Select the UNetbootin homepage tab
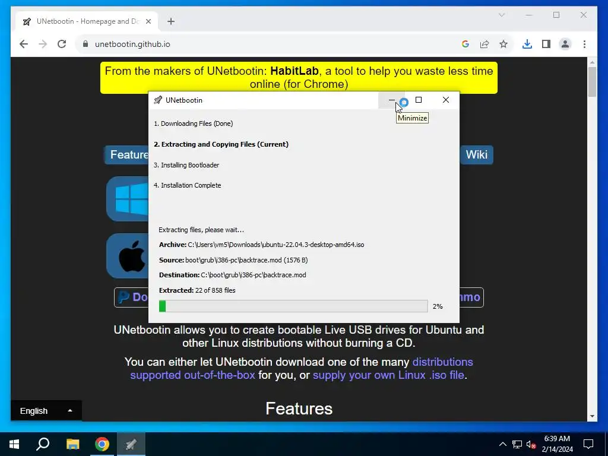Screen dimensions: 608x456 (87, 21)
